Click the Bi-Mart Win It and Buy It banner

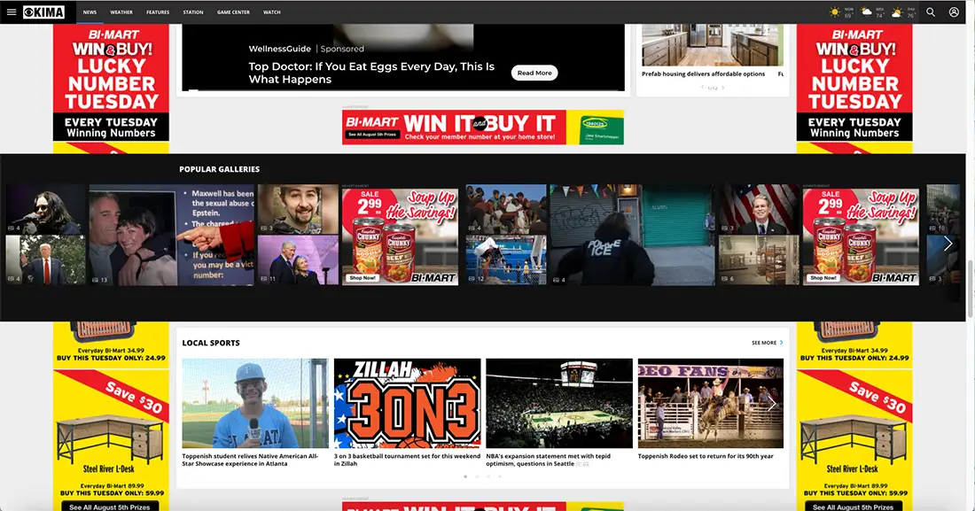coord(482,128)
